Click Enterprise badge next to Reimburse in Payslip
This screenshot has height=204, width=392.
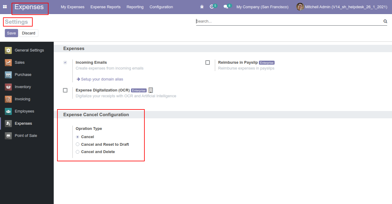coord(267,63)
